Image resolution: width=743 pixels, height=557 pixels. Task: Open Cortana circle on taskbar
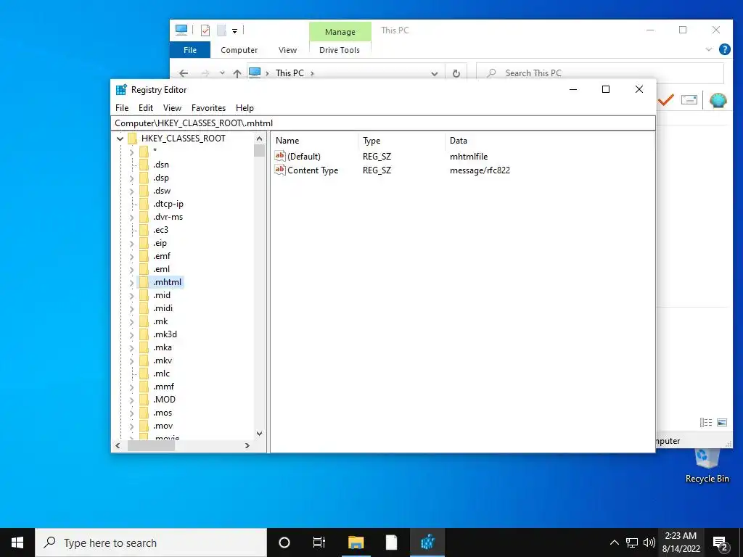click(284, 542)
